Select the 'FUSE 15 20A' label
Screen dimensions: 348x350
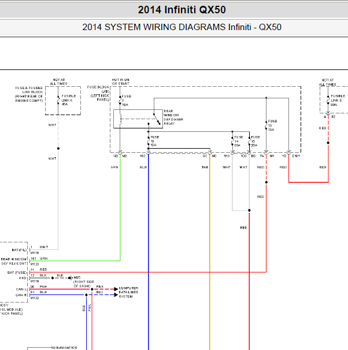pos(255,141)
